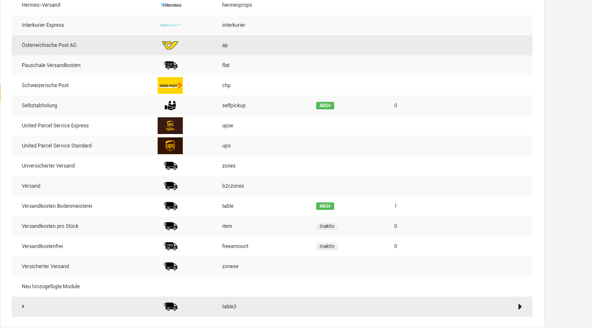592x328 pixels.
Task: Click Inaktiv badge for Versandkostenfrei
Action: click(x=327, y=246)
